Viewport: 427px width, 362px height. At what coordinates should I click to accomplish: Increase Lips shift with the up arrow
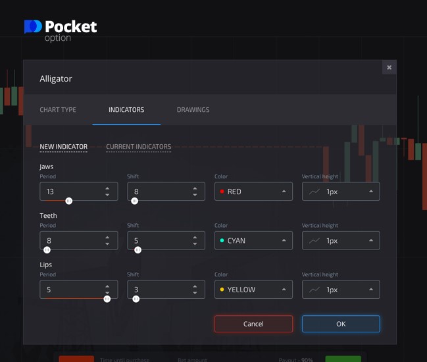195,286
